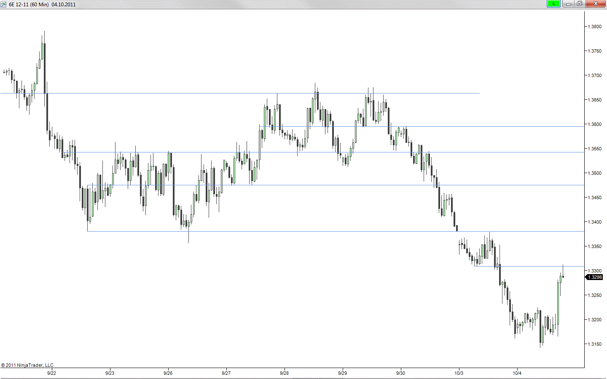Click the 1.3600 price axis label

click(x=595, y=124)
